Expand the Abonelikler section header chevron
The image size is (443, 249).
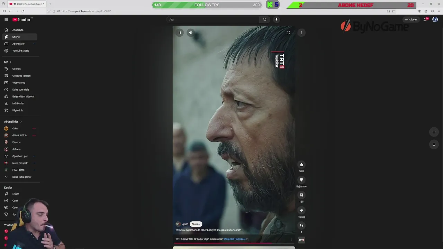coord(21,122)
